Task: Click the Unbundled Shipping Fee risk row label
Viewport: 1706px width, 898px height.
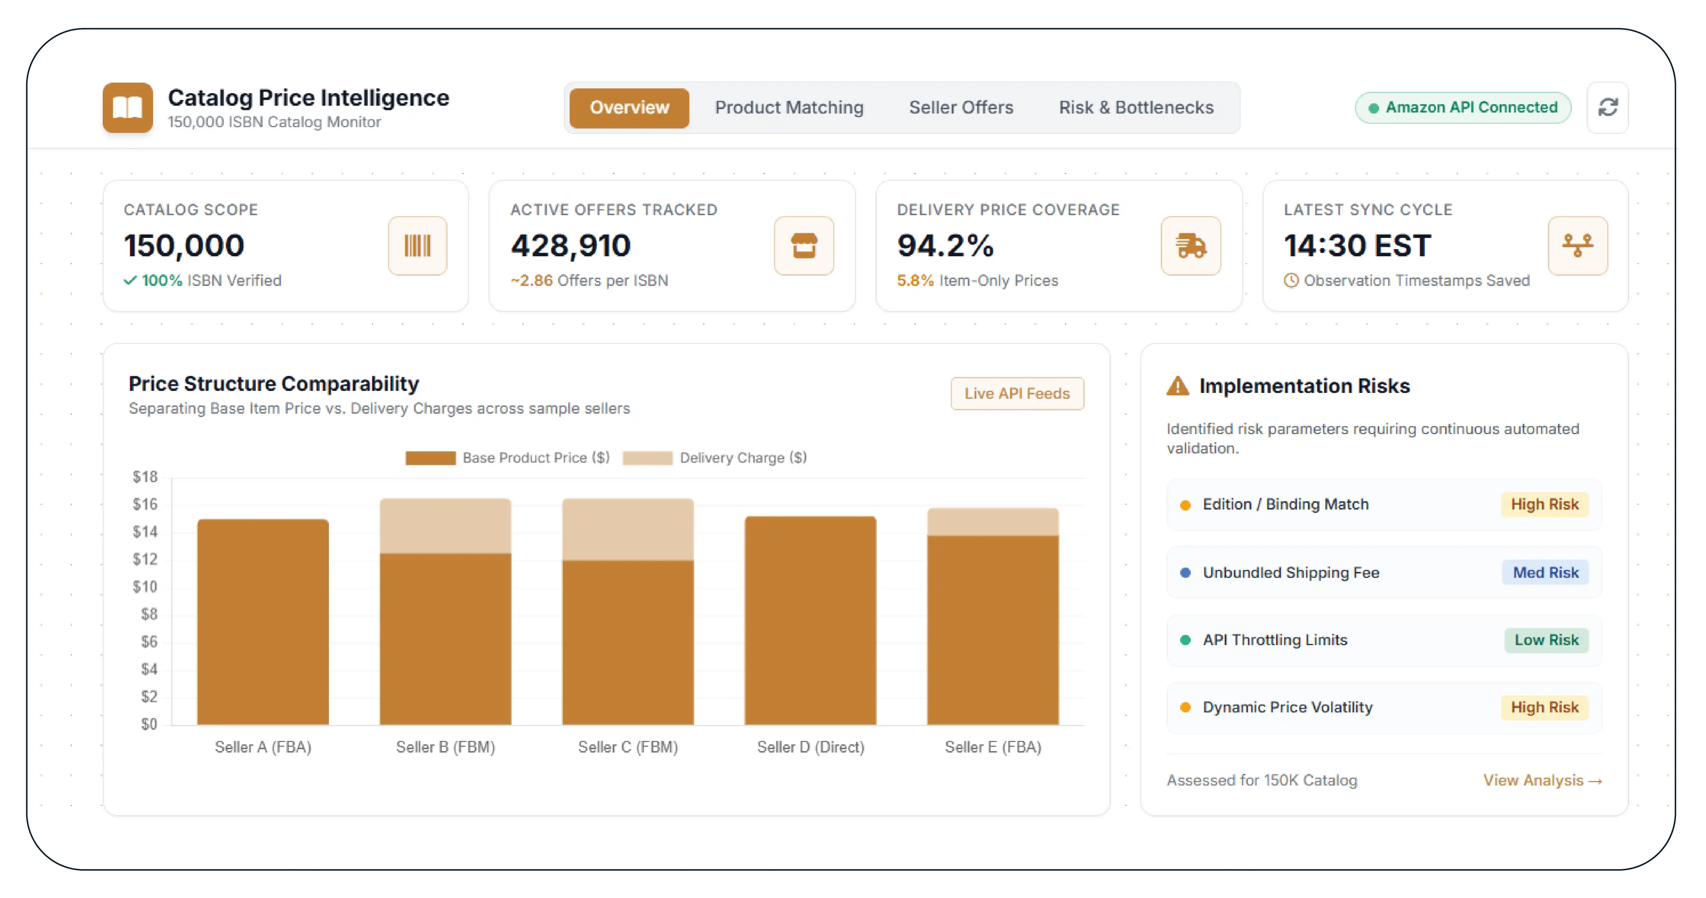Action: point(1291,573)
